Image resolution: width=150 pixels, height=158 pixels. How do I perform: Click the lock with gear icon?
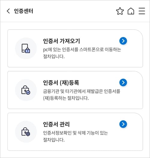pos(26,132)
